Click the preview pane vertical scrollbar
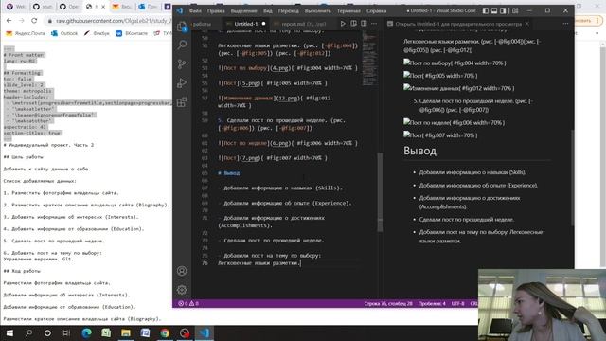Image resolution: width=606 pixels, height=341 pixels. pos(572,178)
